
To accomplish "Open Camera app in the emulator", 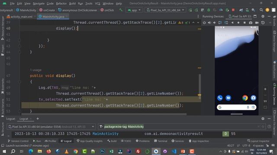I will [253, 98].
